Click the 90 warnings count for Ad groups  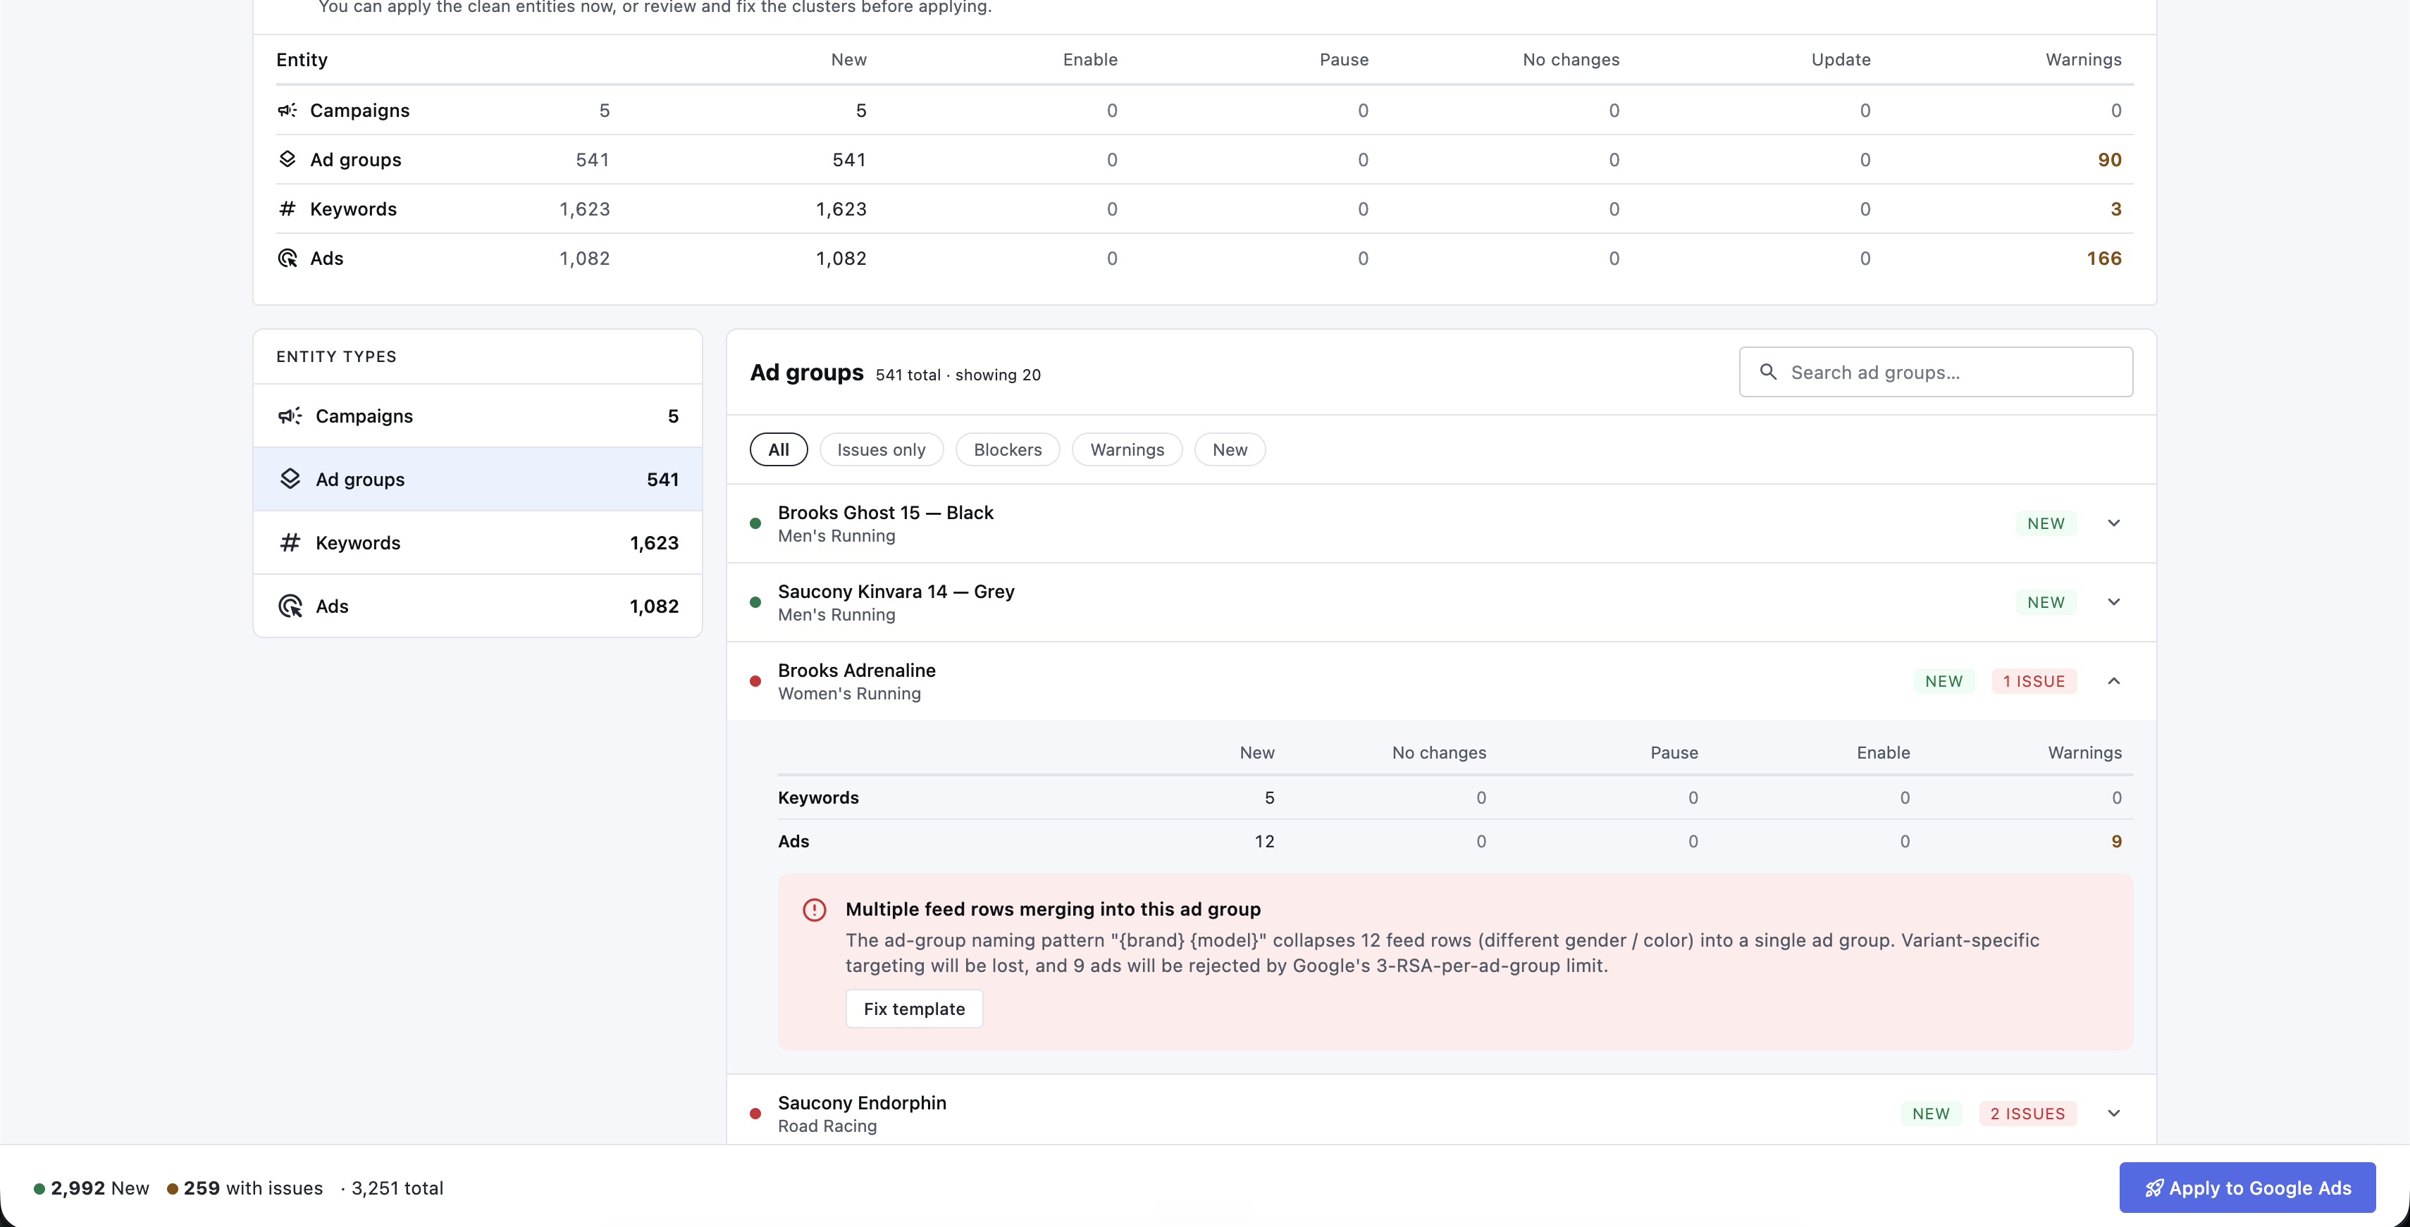tap(2110, 160)
